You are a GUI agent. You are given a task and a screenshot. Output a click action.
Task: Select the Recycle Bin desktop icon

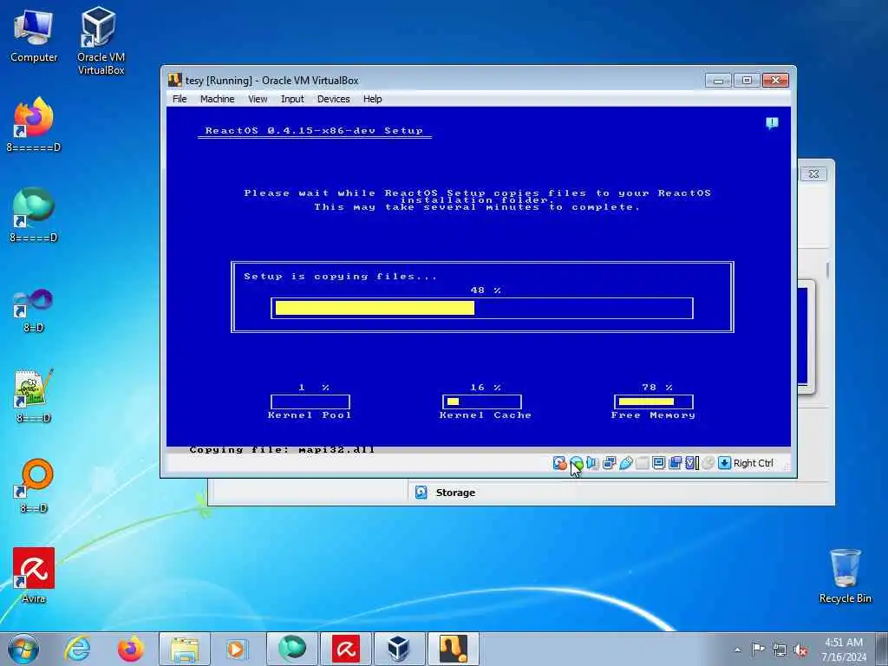(x=845, y=576)
